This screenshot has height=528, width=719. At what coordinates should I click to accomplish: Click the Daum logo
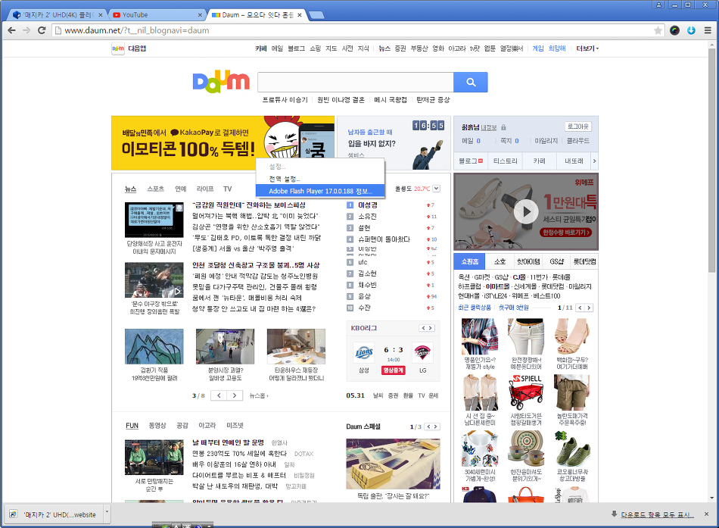click(x=221, y=82)
